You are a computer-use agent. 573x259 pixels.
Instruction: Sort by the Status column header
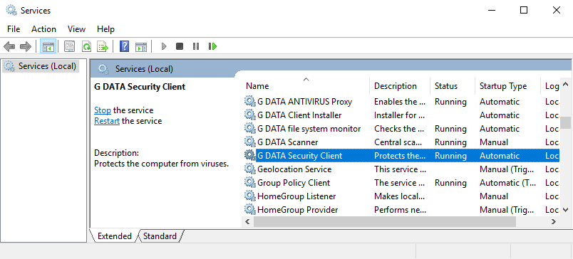click(x=453, y=86)
